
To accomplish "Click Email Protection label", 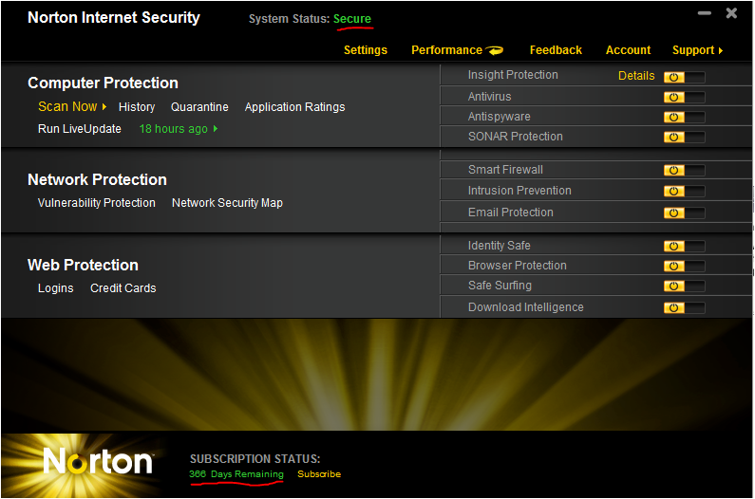I will tap(510, 213).
